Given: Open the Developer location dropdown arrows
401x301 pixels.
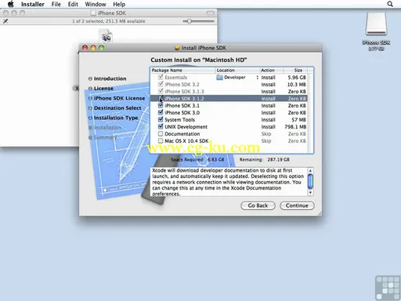Looking at the screenshot, I should pyautogui.click(x=258, y=78).
